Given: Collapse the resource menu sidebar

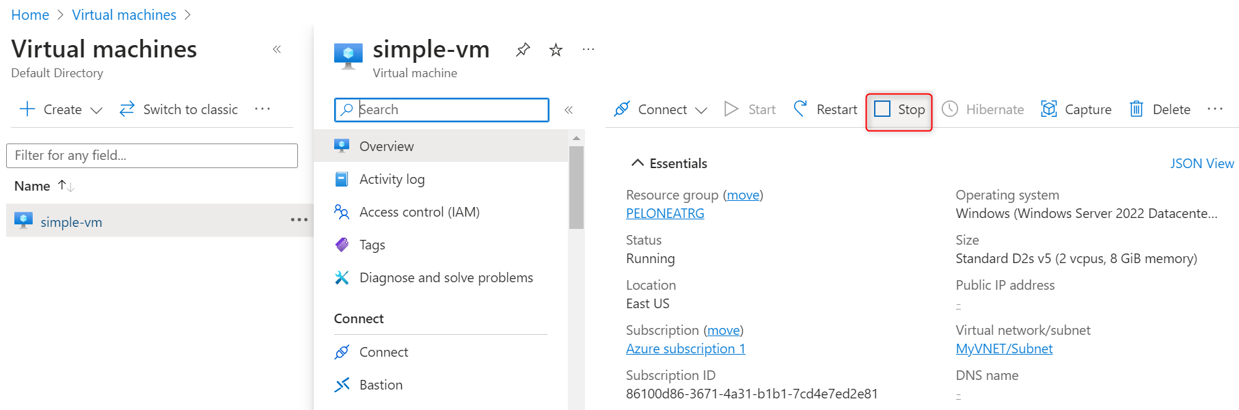Looking at the screenshot, I should (569, 110).
